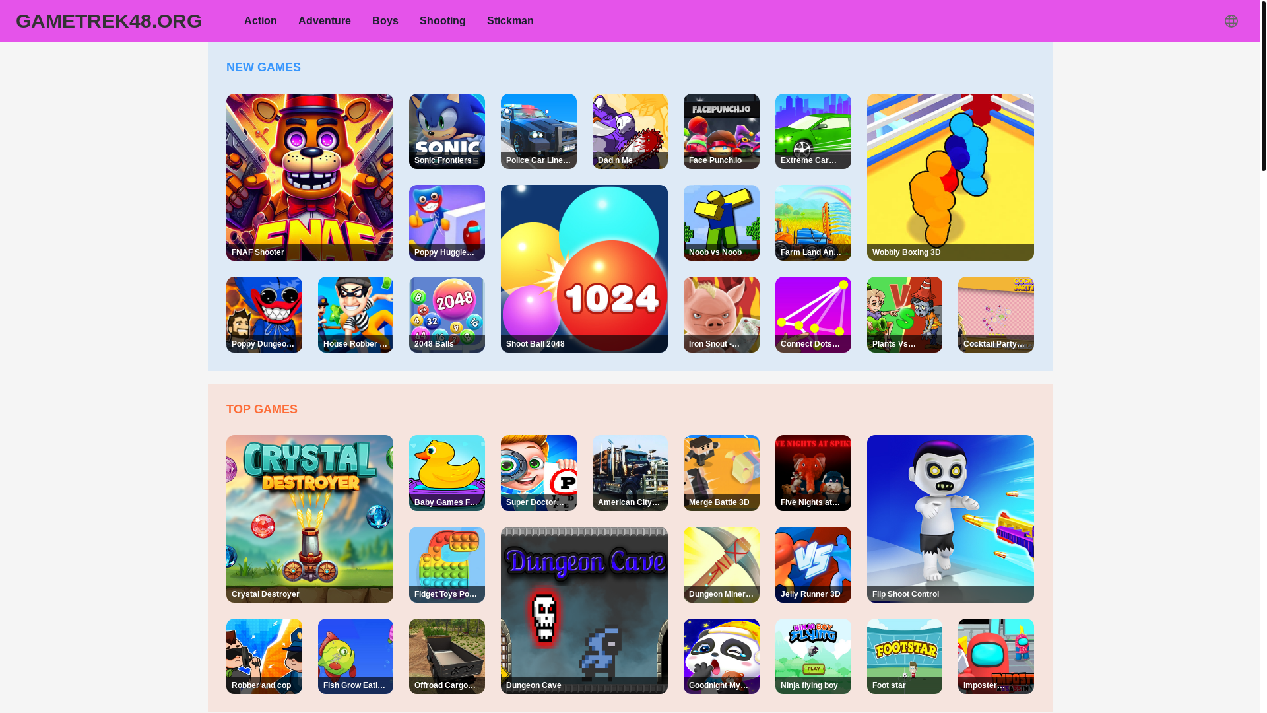Play Connect Dots game

tap(813, 314)
